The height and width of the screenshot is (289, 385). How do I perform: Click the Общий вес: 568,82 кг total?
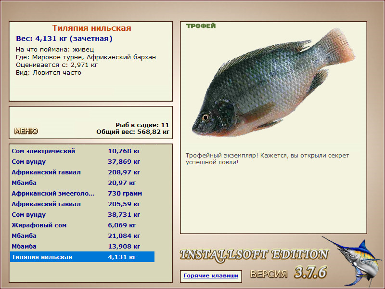133,132
